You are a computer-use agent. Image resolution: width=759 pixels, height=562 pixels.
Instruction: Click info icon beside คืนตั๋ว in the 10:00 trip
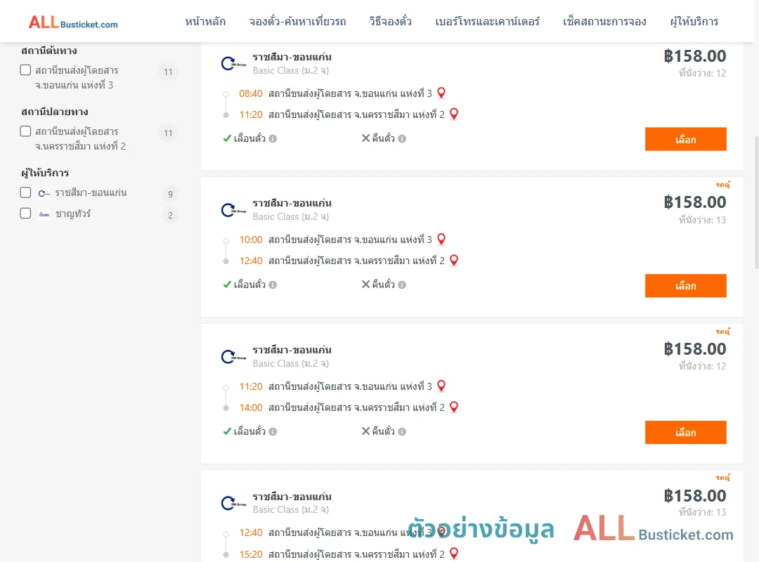(402, 285)
